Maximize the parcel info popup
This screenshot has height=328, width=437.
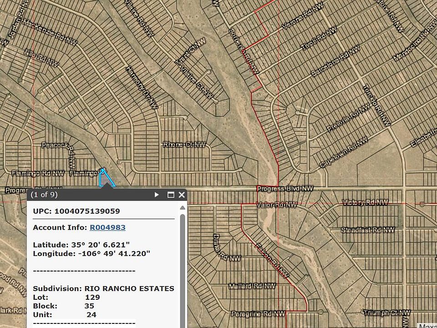click(171, 195)
